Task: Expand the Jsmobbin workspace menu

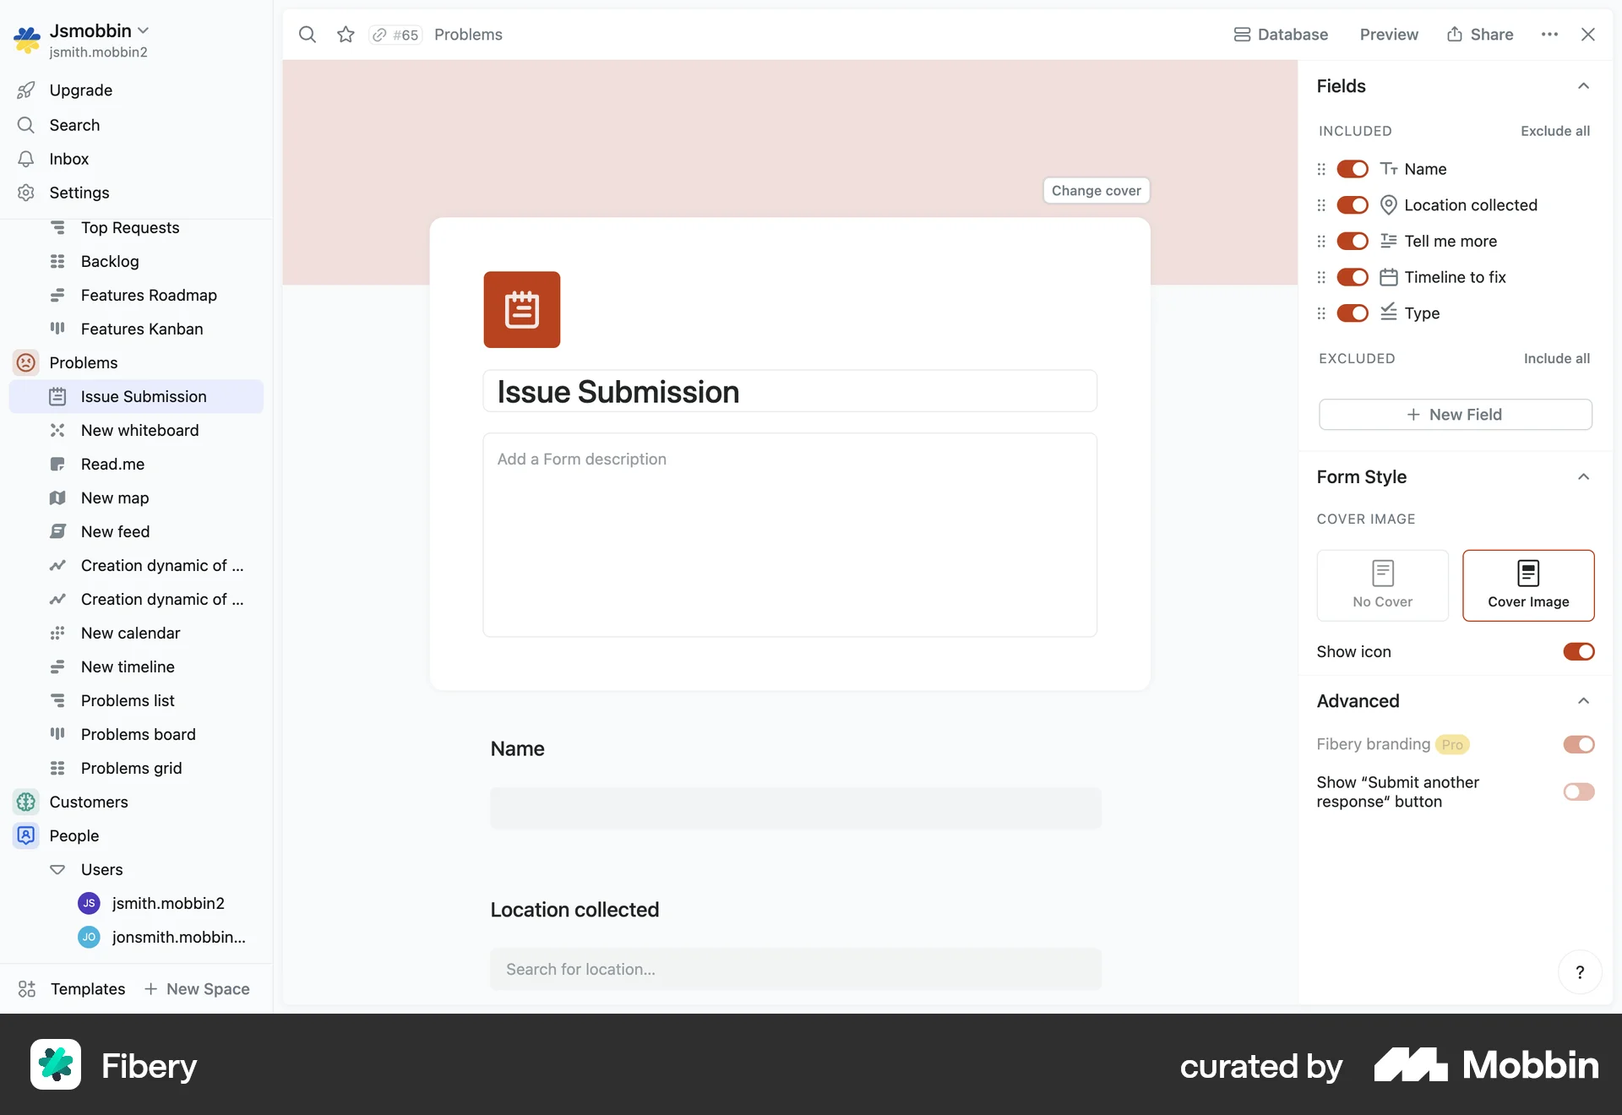Action: pyautogui.click(x=144, y=30)
